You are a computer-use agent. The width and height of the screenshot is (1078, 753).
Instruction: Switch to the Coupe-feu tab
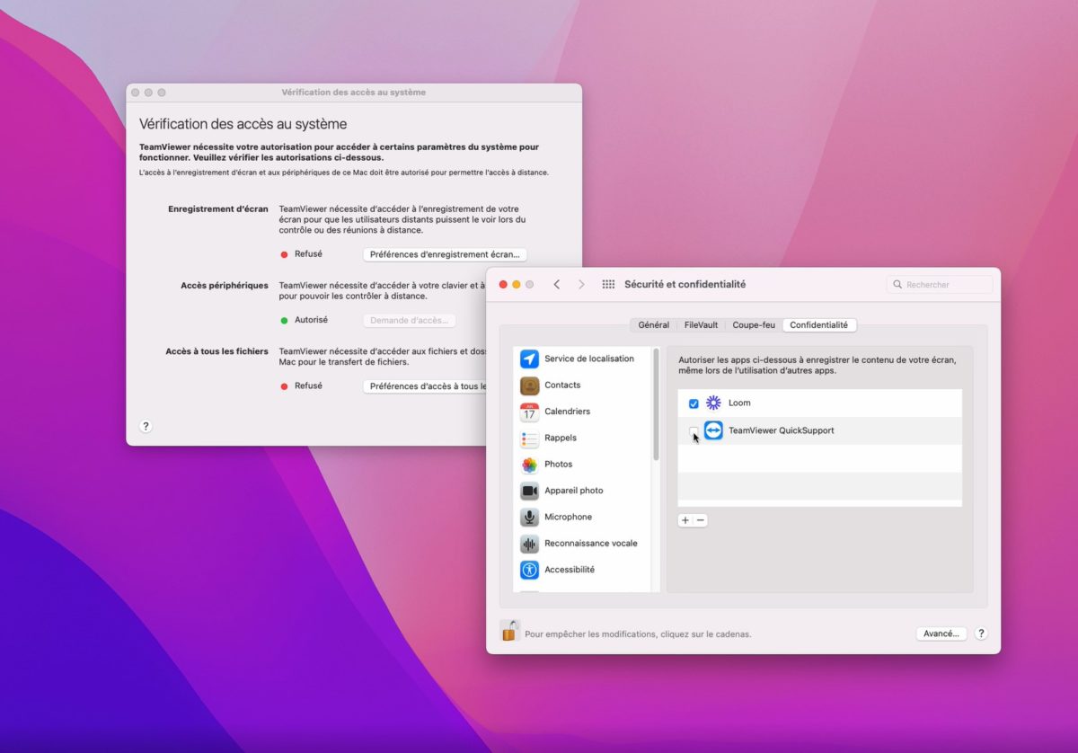pos(753,325)
